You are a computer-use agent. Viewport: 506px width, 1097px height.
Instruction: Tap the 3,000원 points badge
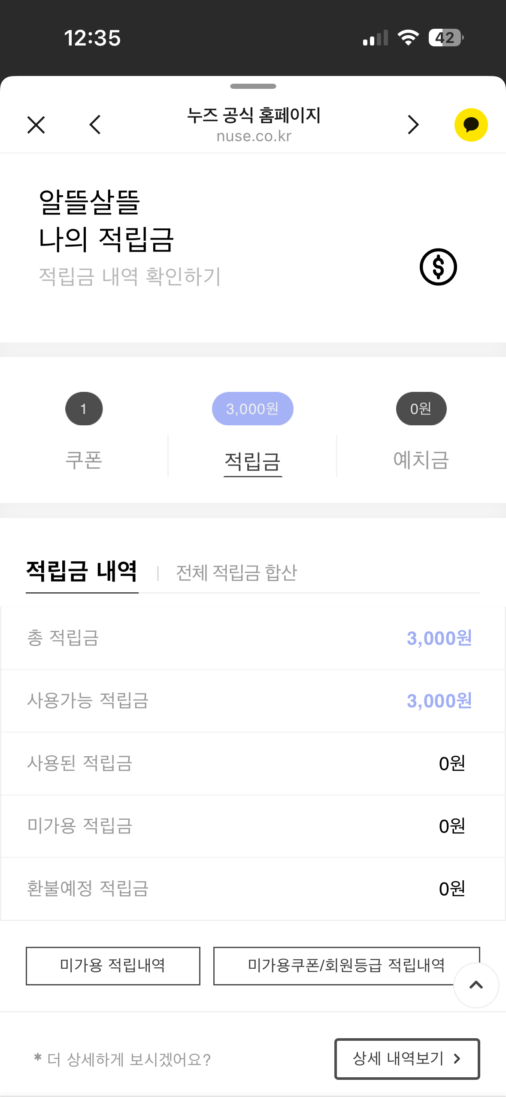click(x=252, y=409)
